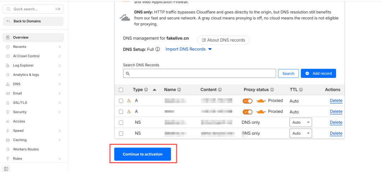The image size is (382, 172).
Task: Tick the checkbox of the first A record
Action: click(121, 101)
